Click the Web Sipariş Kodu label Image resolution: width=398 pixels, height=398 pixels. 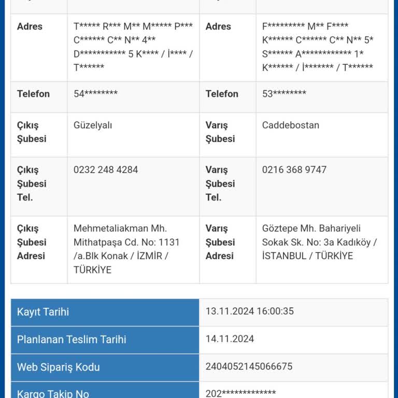tap(59, 367)
